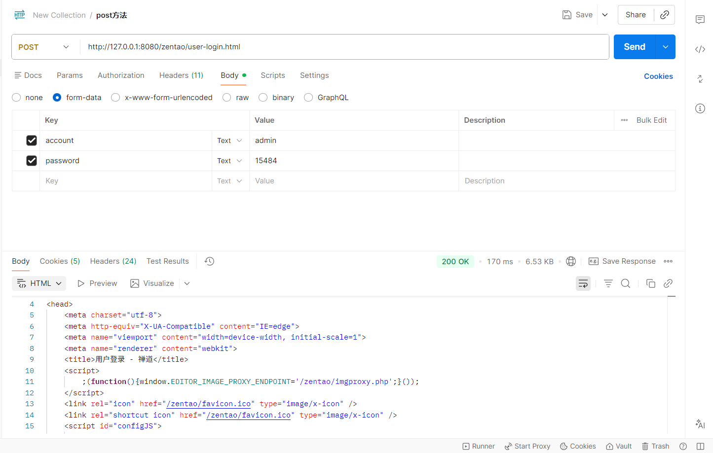Switch to the Params tab
The image size is (713, 453).
[70, 75]
